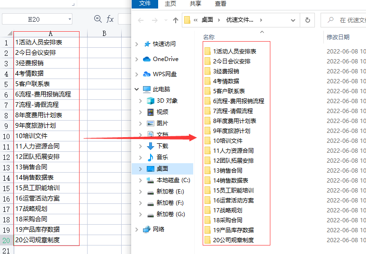Select 新加卷 (E:) drive
Screen dimensions: 366x254
[x=170, y=192]
